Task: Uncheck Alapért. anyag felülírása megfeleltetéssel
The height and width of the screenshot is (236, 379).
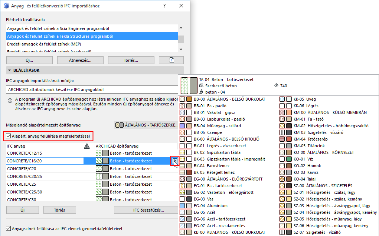Action: click(x=8, y=136)
